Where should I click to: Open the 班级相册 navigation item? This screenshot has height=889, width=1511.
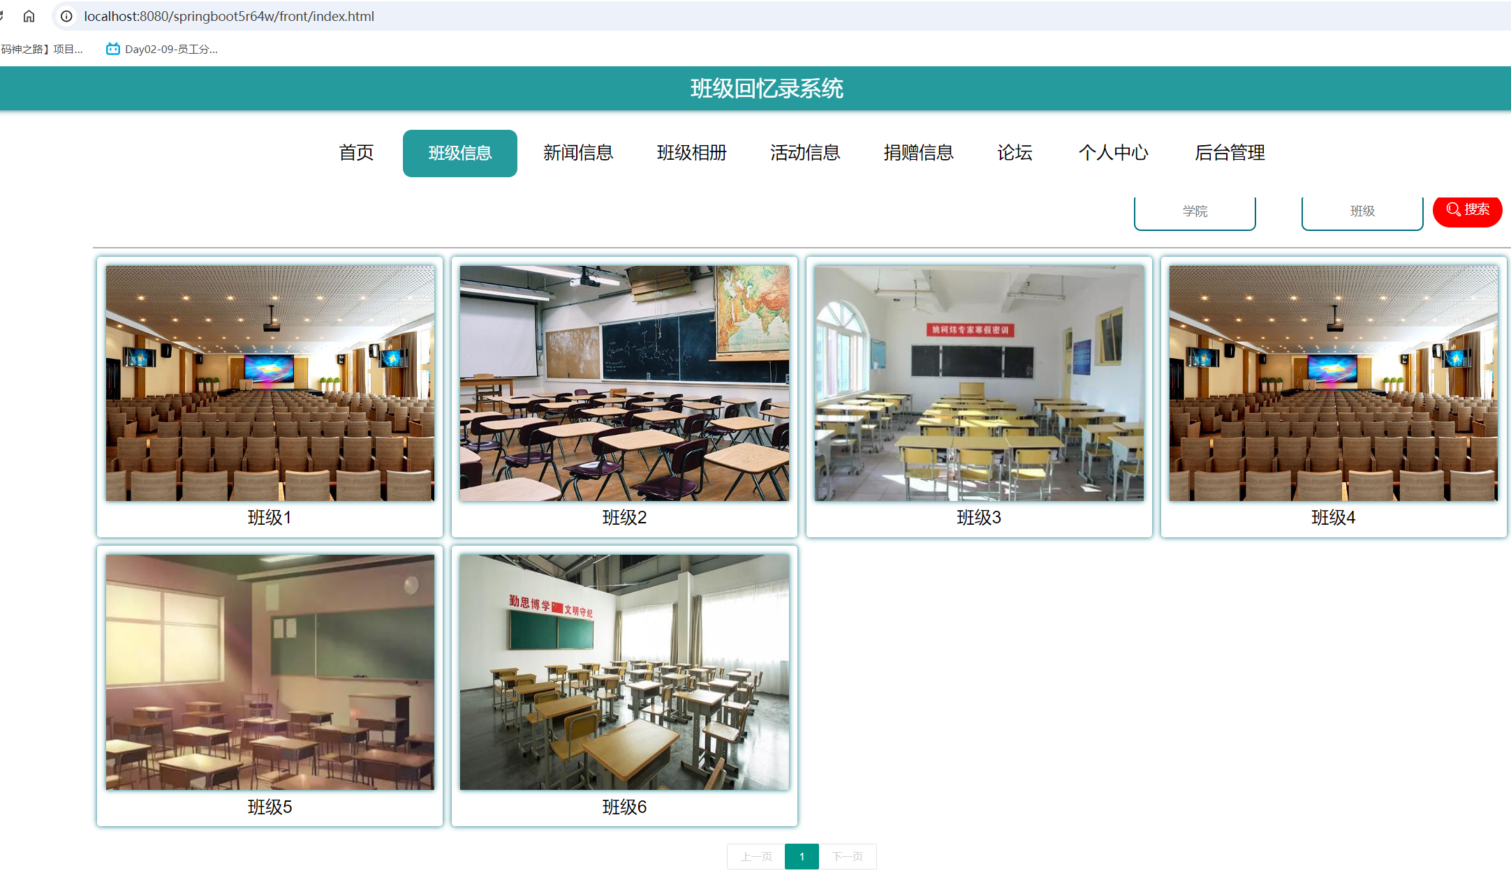coord(691,153)
